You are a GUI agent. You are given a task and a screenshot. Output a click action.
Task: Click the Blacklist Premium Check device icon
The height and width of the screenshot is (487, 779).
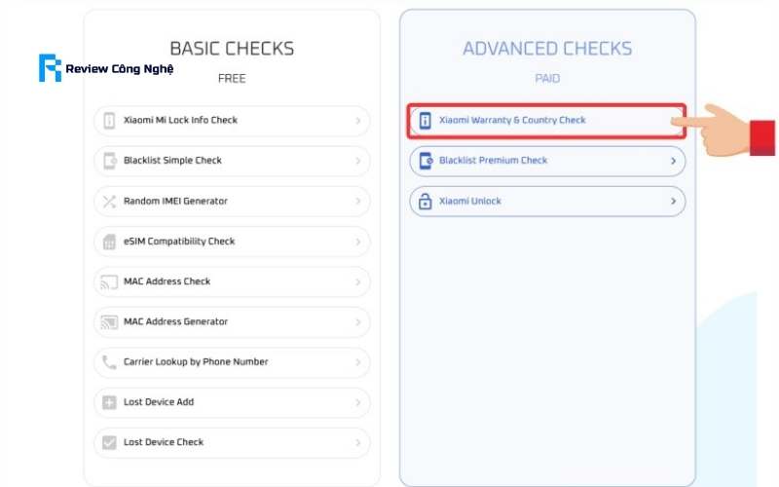[426, 161]
